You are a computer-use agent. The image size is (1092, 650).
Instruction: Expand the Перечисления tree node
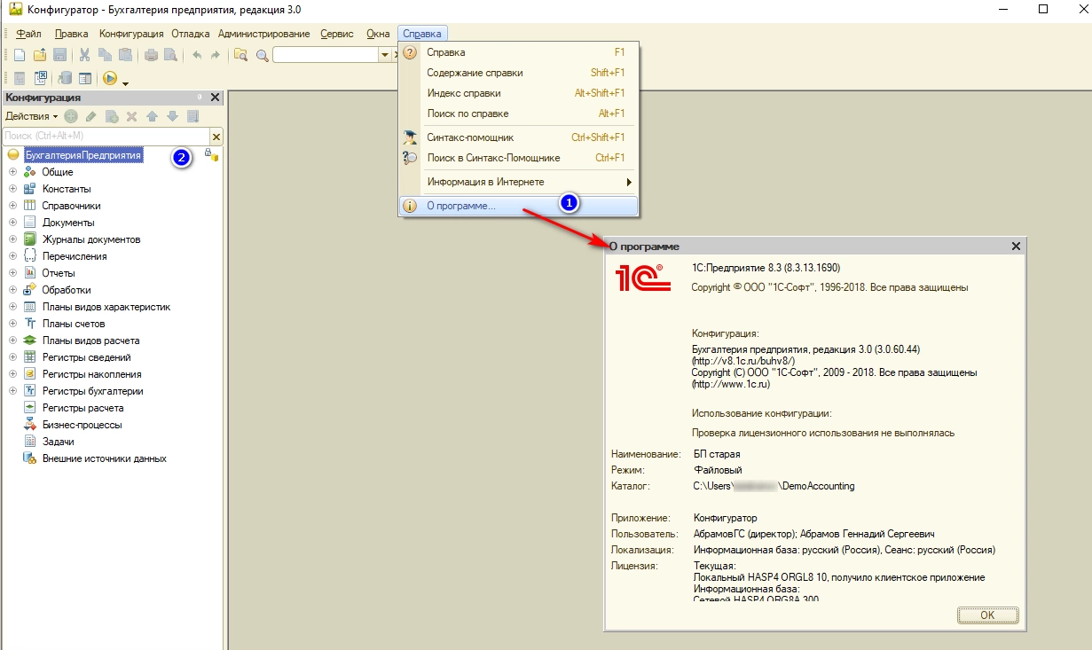click(x=13, y=256)
